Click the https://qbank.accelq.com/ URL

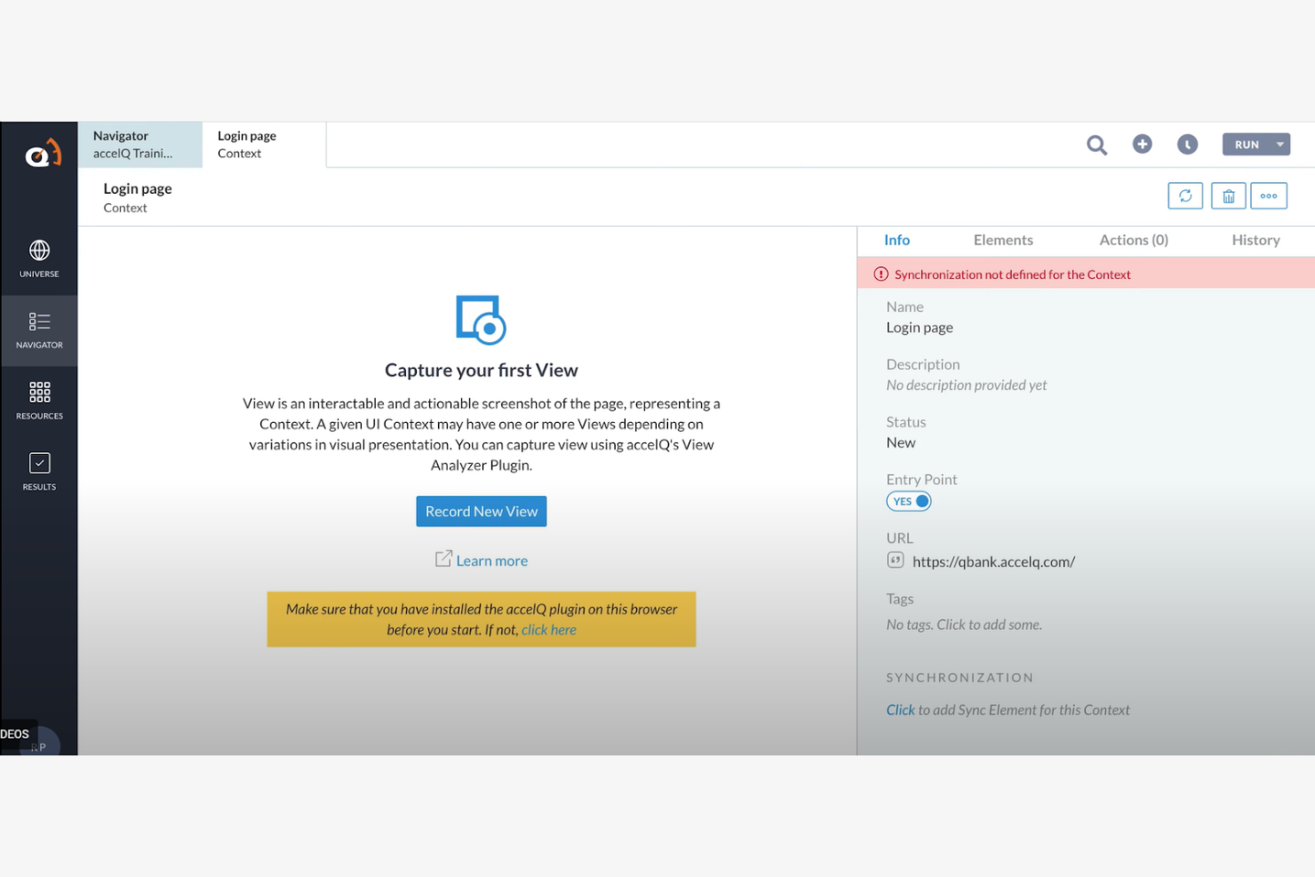pos(993,562)
